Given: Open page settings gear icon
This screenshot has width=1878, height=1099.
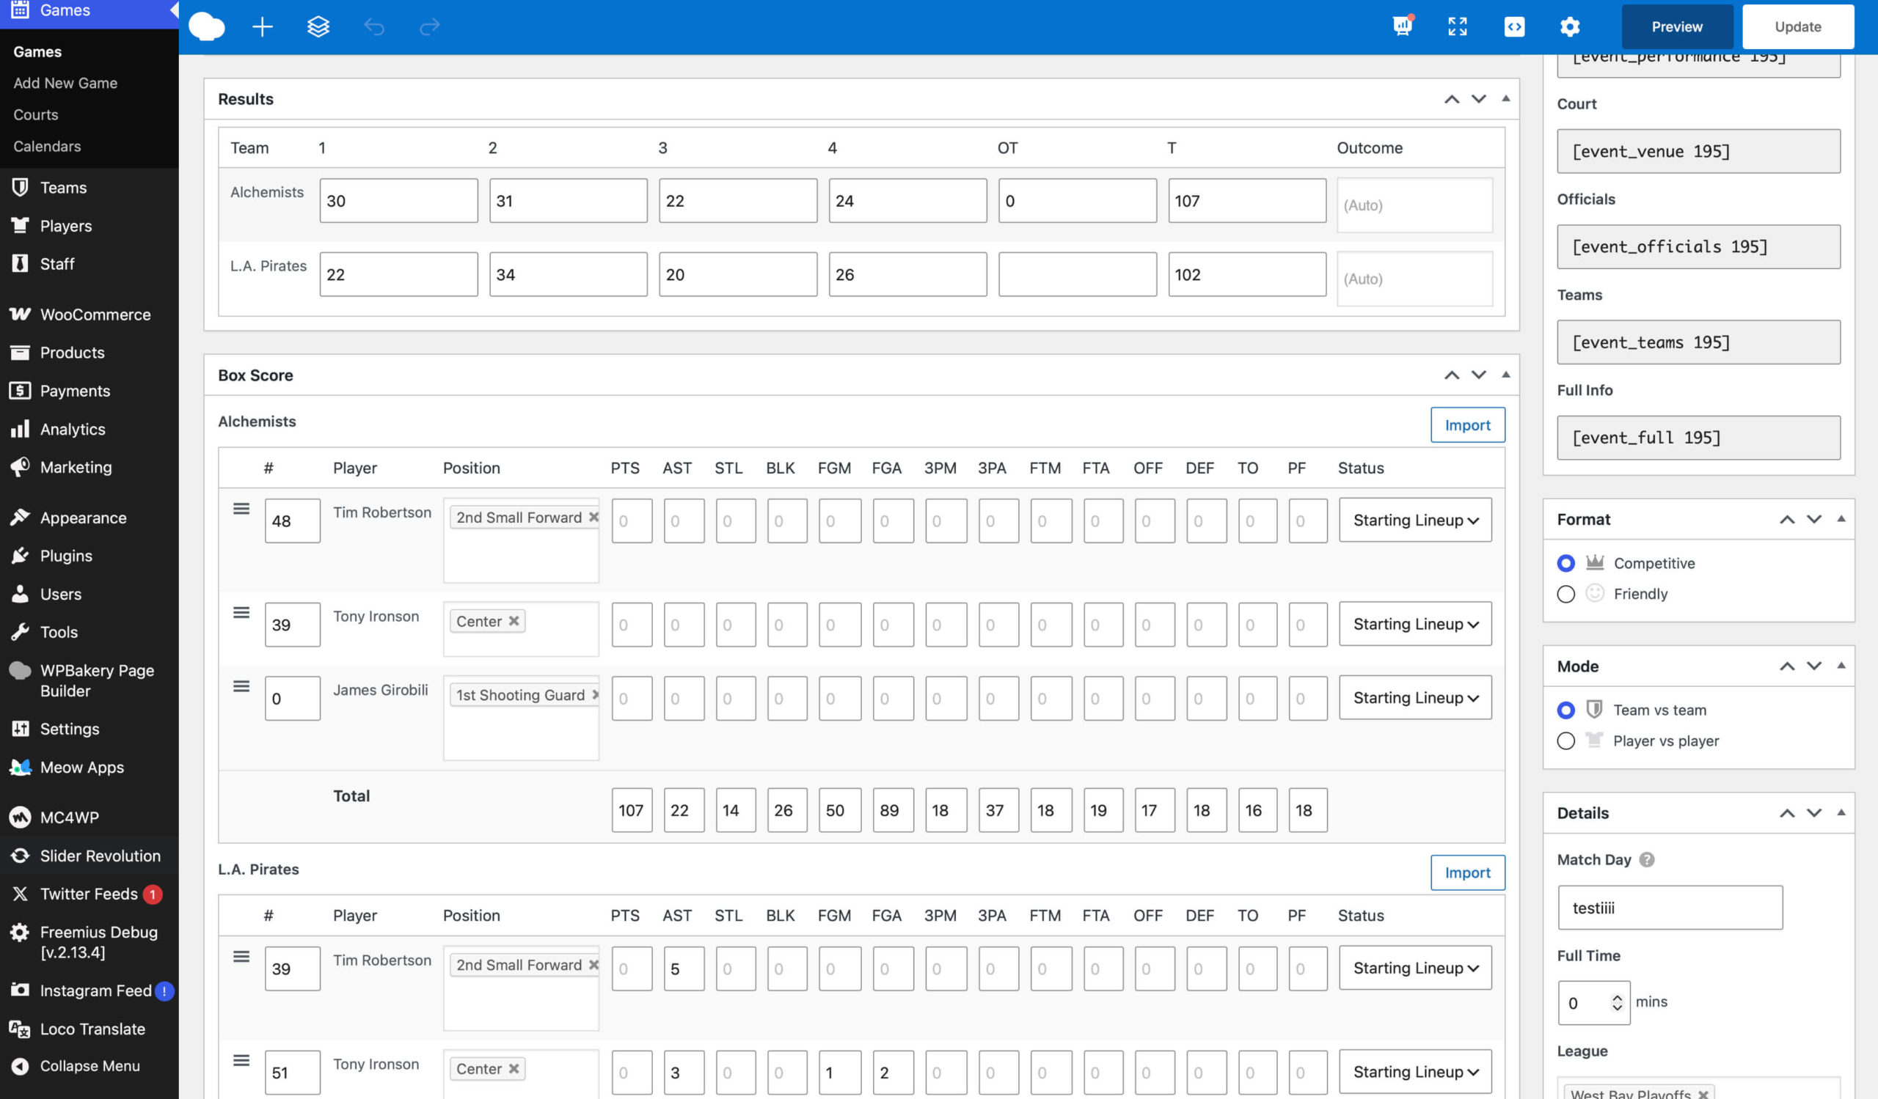Looking at the screenshot, I should point(1569,27).
